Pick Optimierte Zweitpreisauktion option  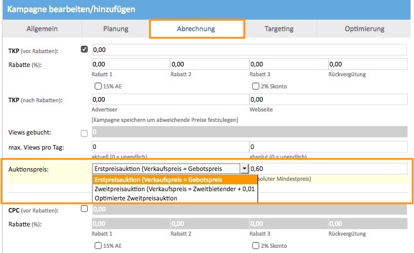tap(175, 198)
